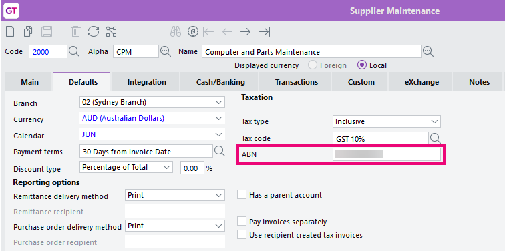Click the binoculars Find icon
The height and width of the screenshot is (251, 505).
[176, 31]
